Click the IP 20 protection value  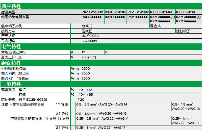click(x=80, y=100)
